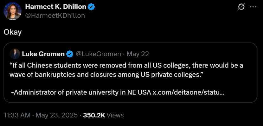Click the "Administrator of private university" attribution text

coord(81,92)
